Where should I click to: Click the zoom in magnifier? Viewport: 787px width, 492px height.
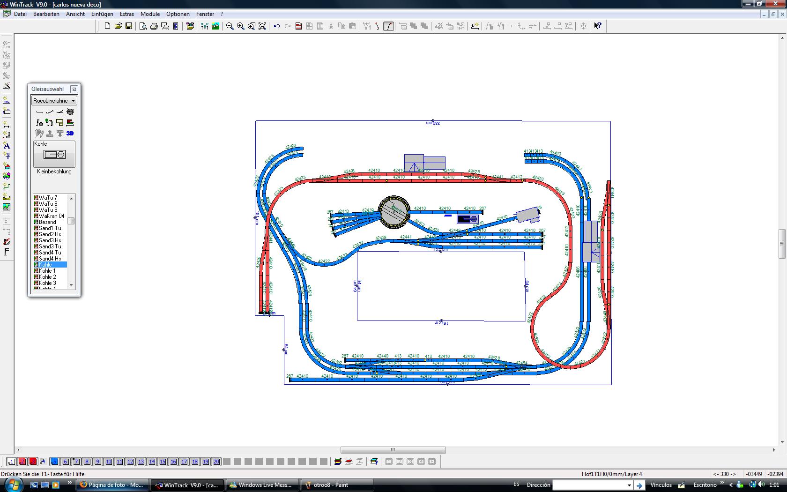(241, 26)
